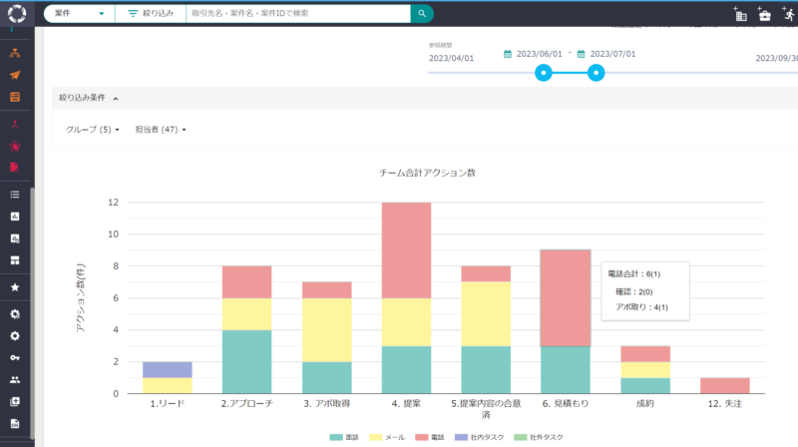Toggle the 社内タスク legend series
The width and height of the screenshot is (798, 447).
click(479, 437)
